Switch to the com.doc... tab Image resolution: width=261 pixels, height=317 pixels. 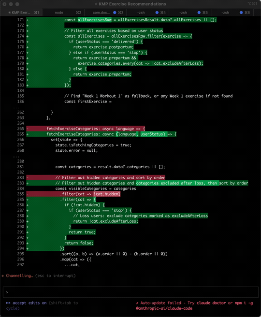105,13
